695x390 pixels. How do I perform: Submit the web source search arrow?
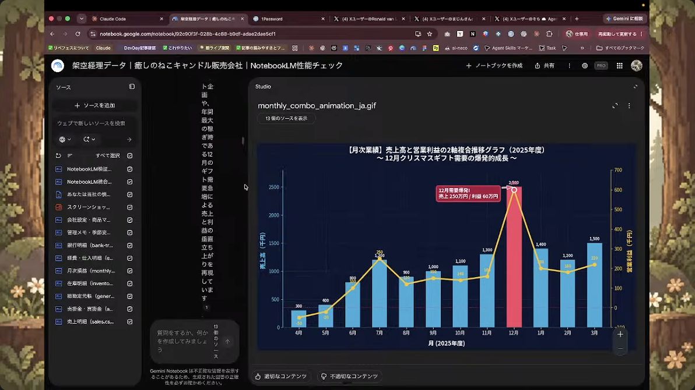129,140
